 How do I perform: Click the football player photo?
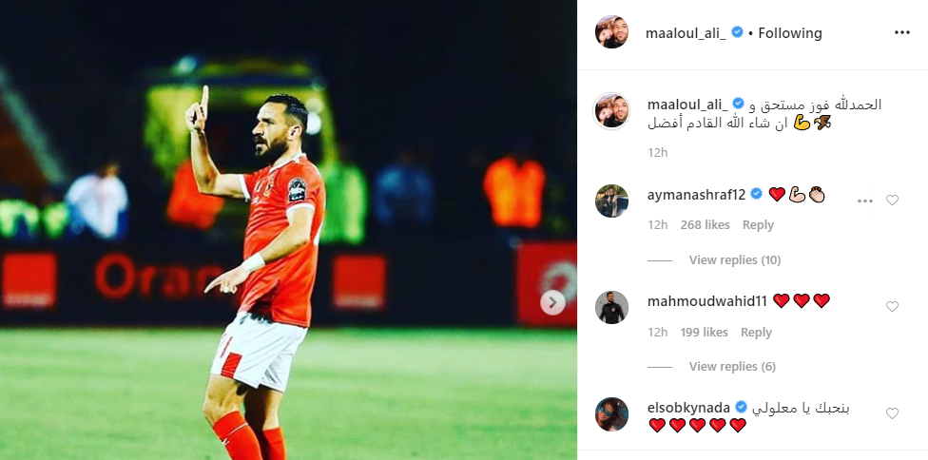[288, 230]
